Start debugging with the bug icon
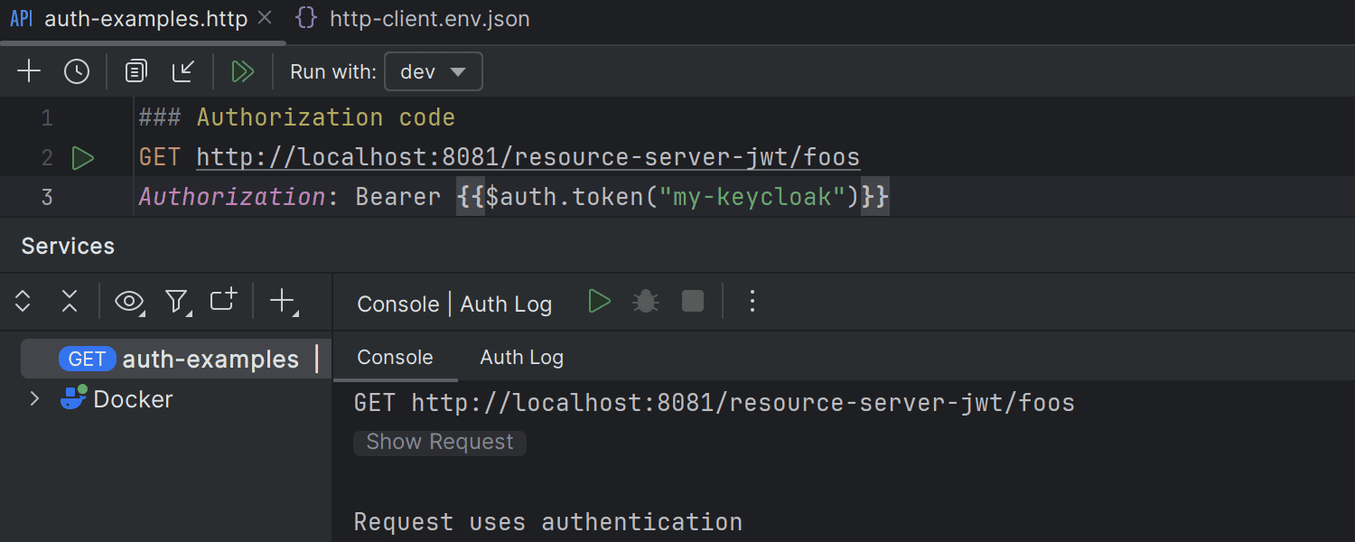The image size is (1355, 542). tap(645, 300)
